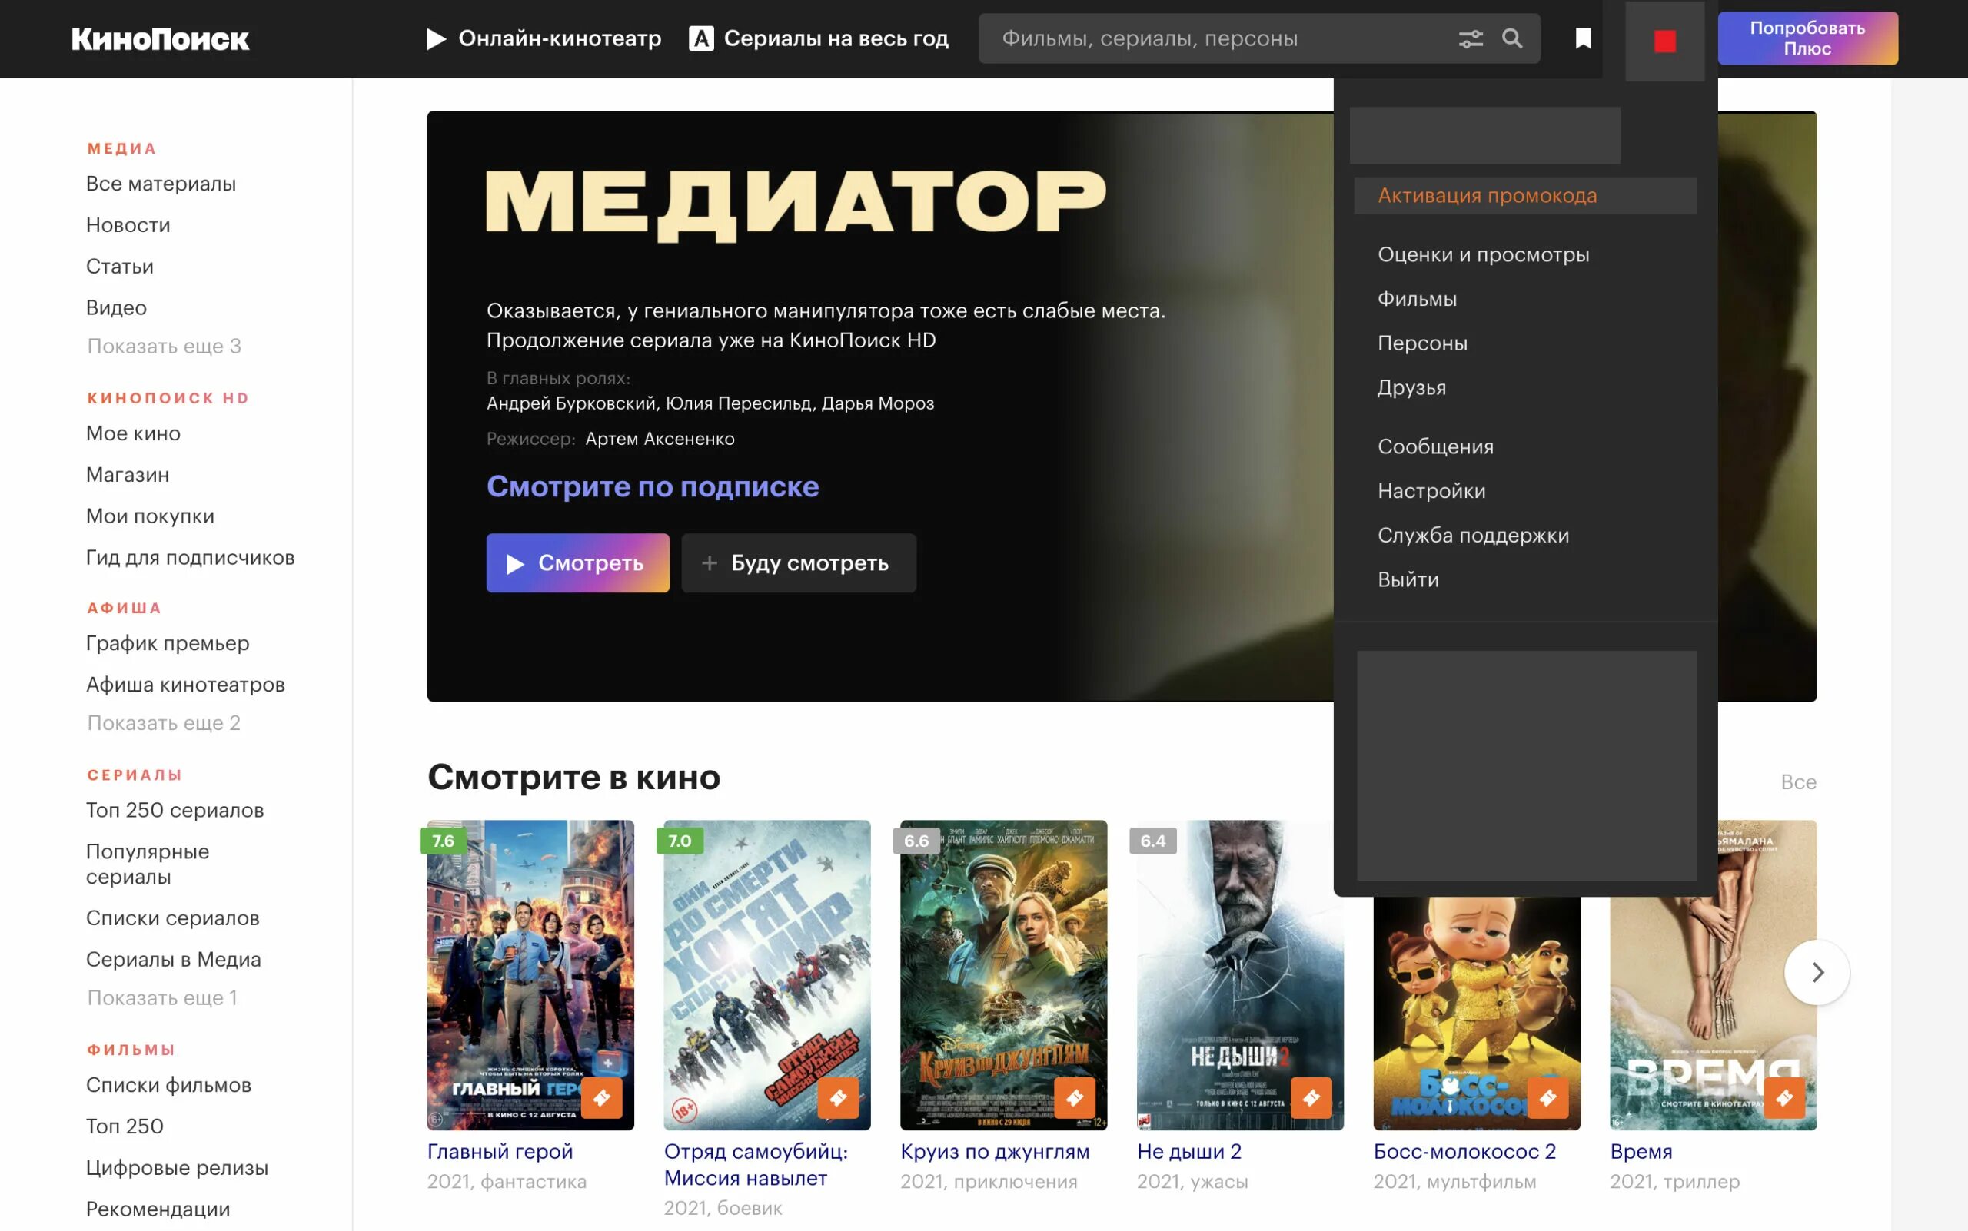Open Персоны in the user dropdown
This screenshot has width=1968, height=1231.
1422,343
